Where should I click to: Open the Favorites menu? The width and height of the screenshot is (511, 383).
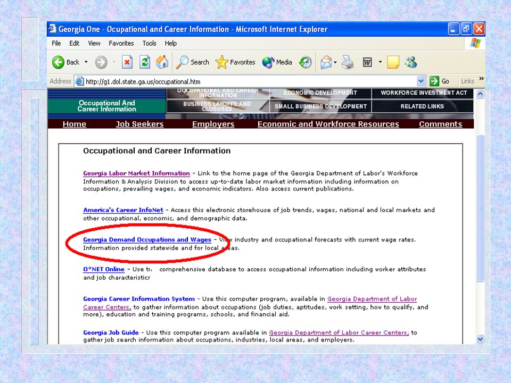point(121,43)
